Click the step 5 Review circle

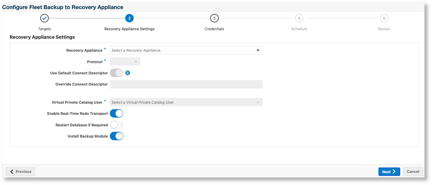click(384, 18)
